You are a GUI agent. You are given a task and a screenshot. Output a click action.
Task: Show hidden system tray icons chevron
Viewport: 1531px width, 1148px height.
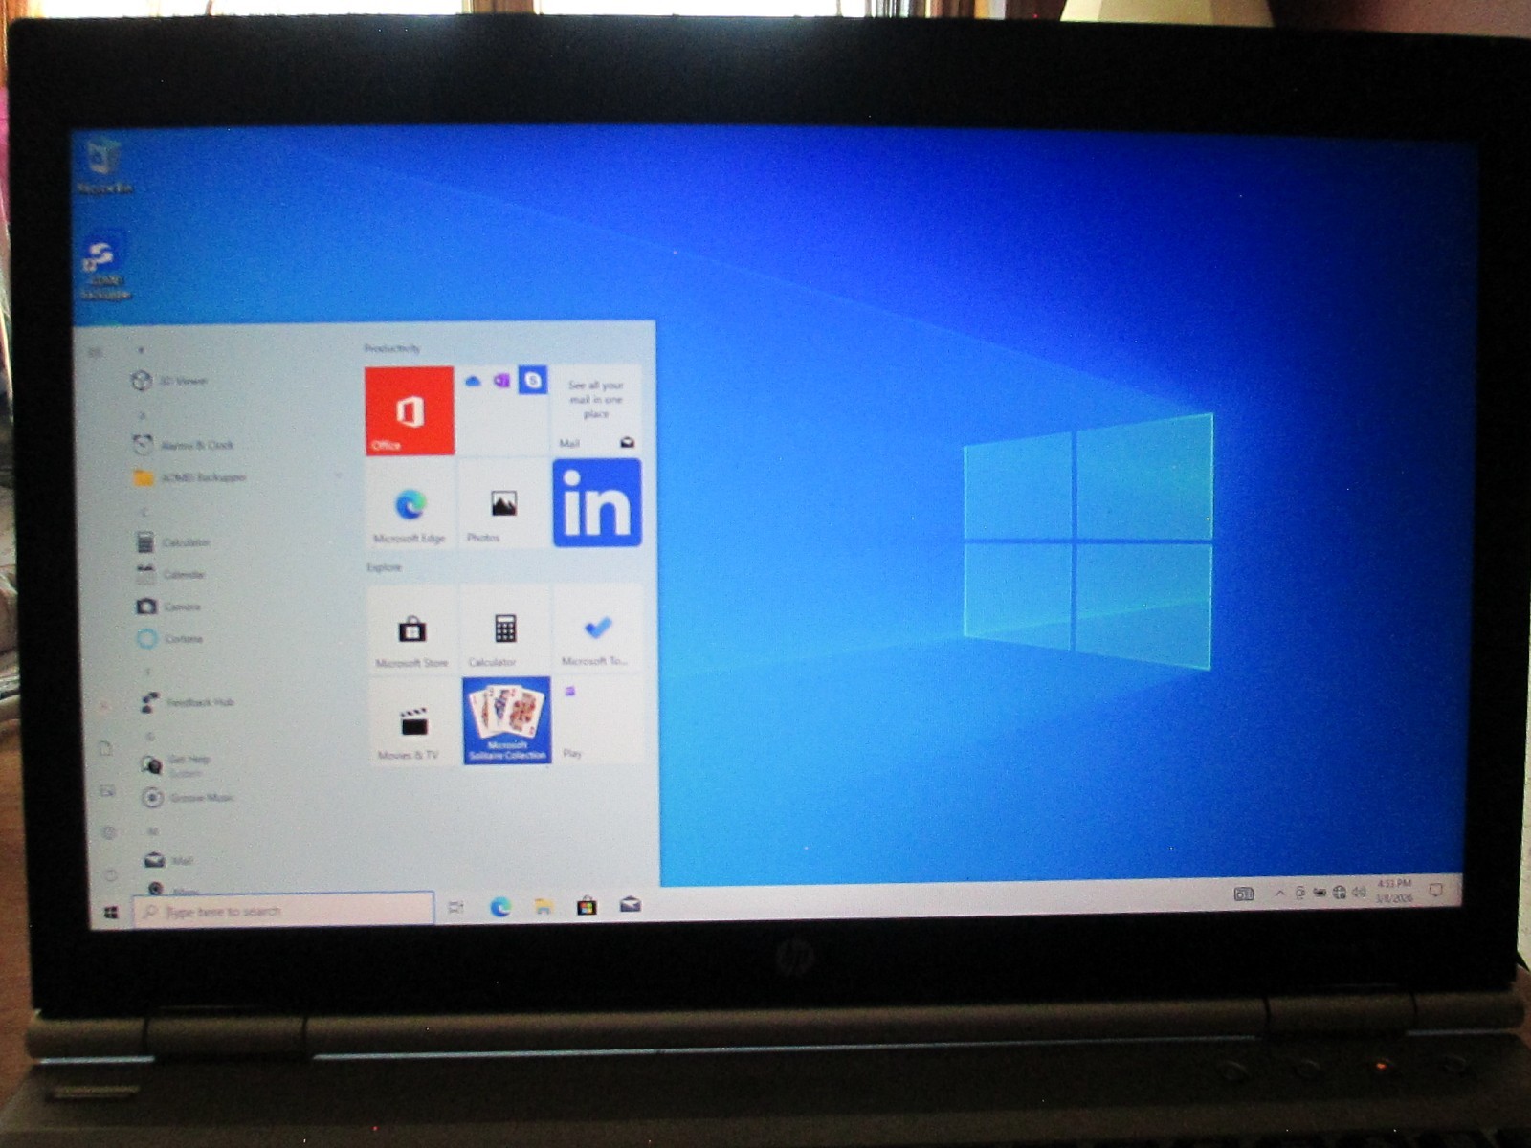point(1279,894)
